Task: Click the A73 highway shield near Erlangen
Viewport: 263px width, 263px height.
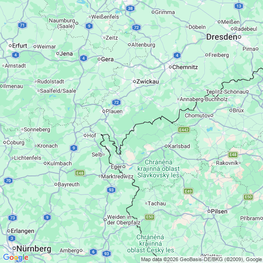Action: pyautogui.click(x=13, y=218)
